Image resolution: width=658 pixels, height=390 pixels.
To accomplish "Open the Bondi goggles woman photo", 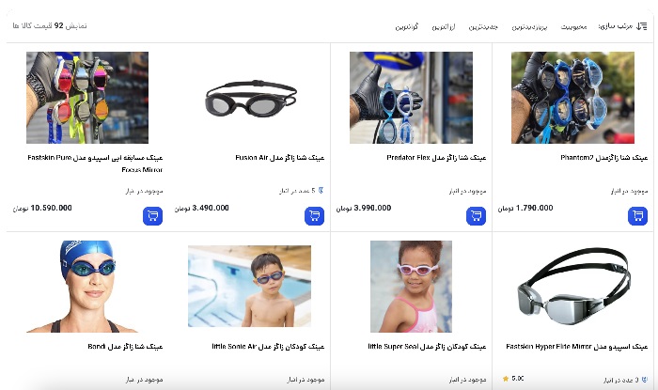I will click(87, 287).
